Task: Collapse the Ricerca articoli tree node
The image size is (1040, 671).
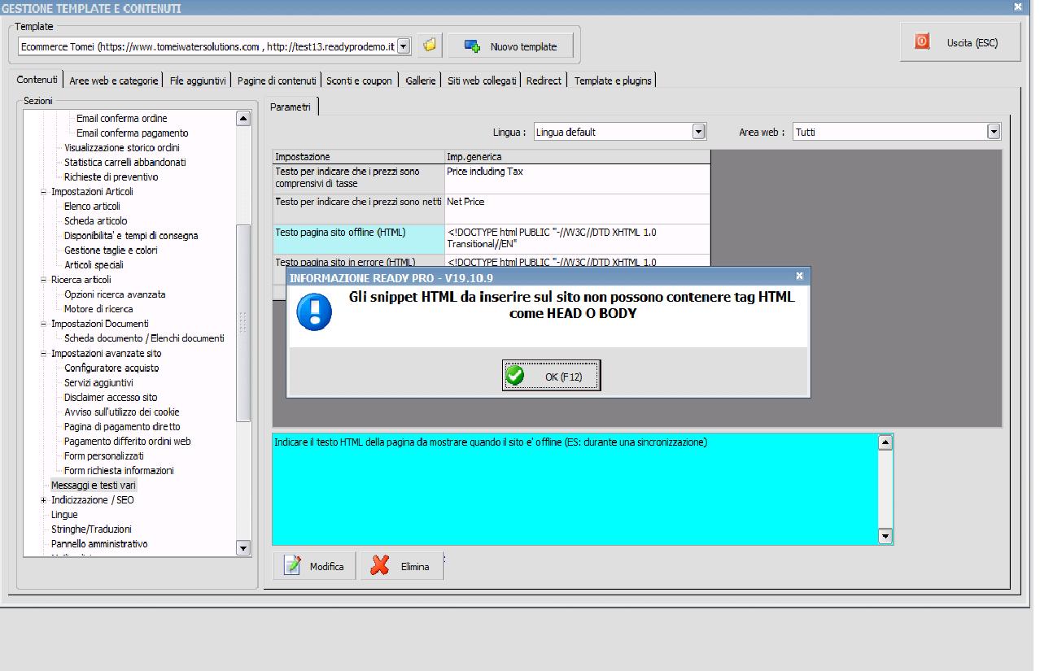Action: pos(44,280)
